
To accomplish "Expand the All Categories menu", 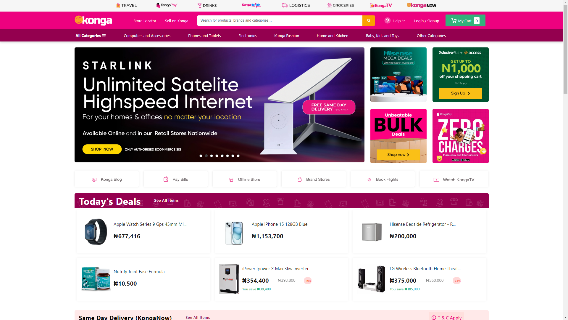I will coord(91,36).
